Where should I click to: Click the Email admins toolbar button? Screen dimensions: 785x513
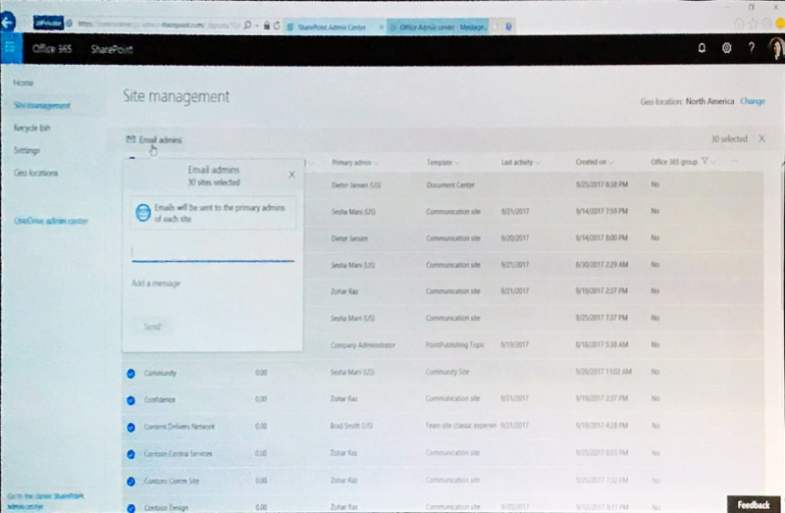click(x=154, y=139)
